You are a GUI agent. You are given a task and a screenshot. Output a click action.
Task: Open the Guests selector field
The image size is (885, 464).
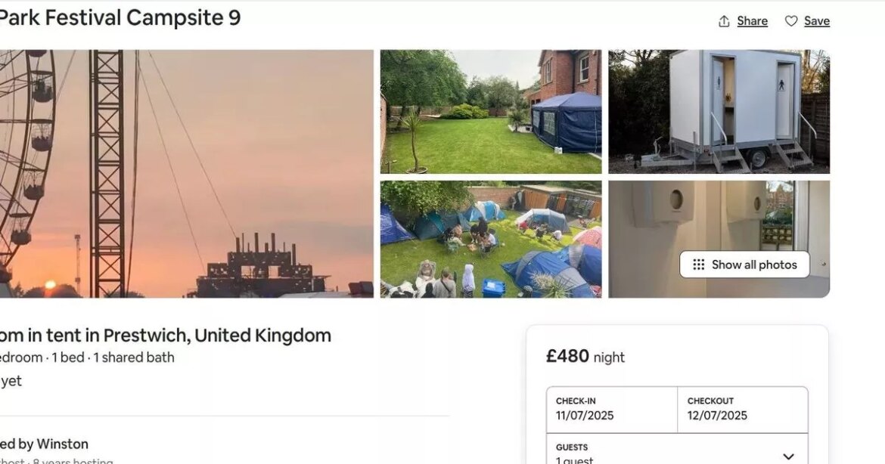[677, 450]
